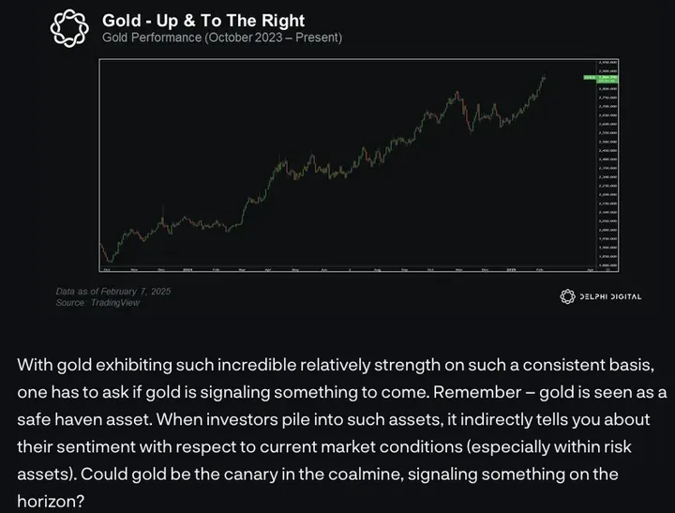
Task: Open the "Source: TradingView" attribution
Action: point(97,303)
